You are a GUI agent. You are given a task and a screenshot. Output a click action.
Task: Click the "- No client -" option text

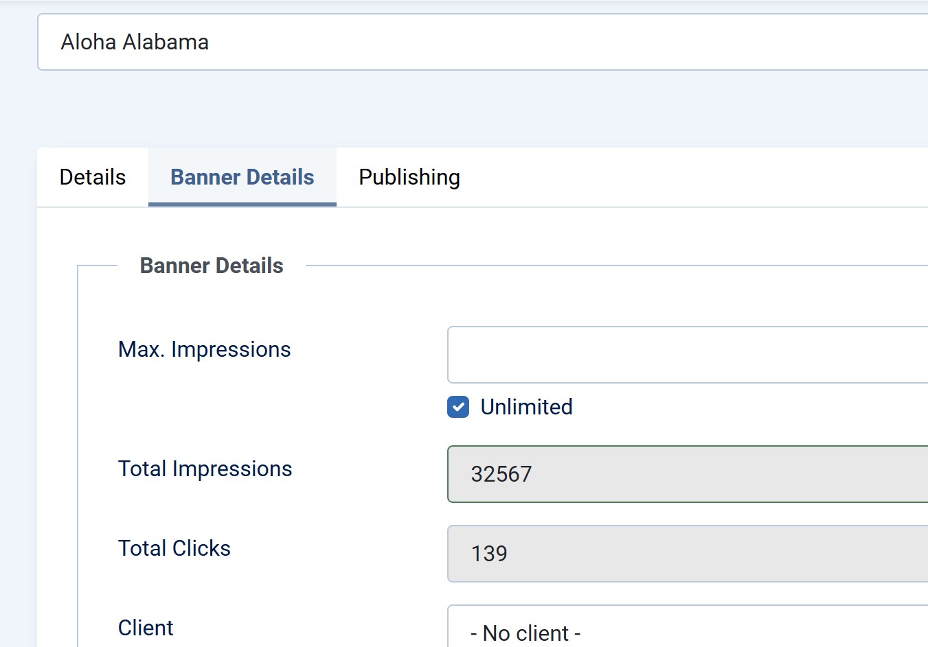[525, 633]
